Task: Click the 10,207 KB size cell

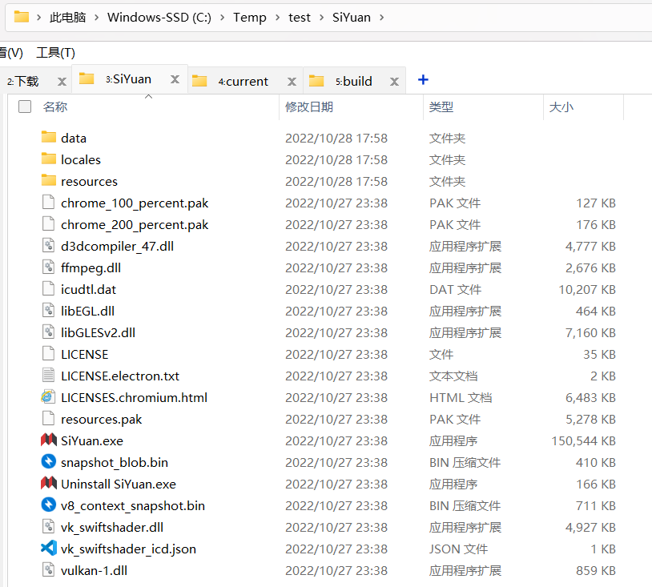Action: (586, 289)
